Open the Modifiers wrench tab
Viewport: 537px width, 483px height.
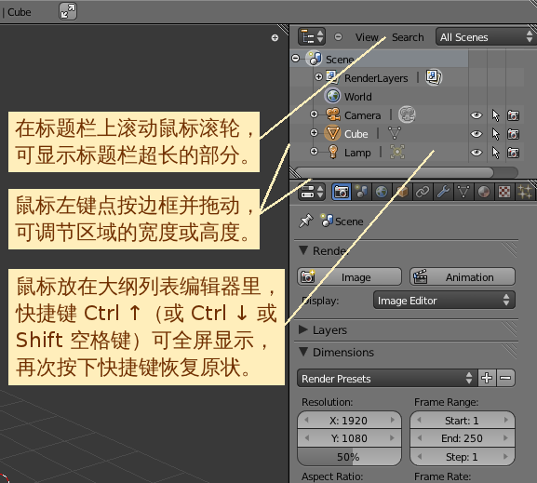(443, 192)
